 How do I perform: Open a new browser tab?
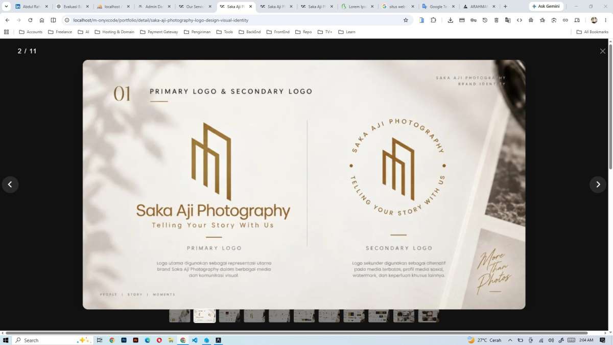click(x=505, y=7)
